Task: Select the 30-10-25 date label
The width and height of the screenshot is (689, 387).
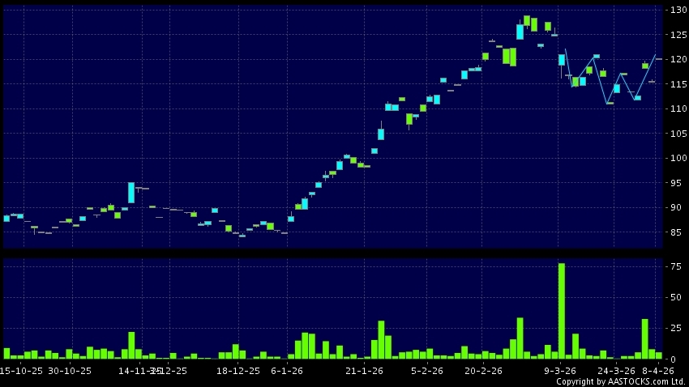Action: coord(70,371)
